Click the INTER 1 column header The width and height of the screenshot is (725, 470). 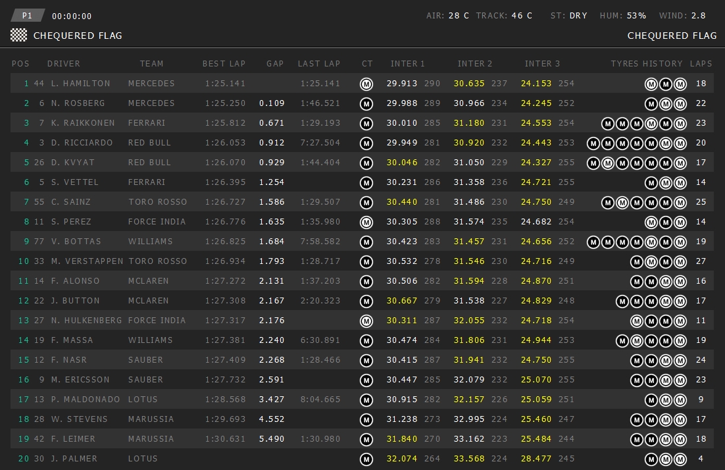[407, 64]
